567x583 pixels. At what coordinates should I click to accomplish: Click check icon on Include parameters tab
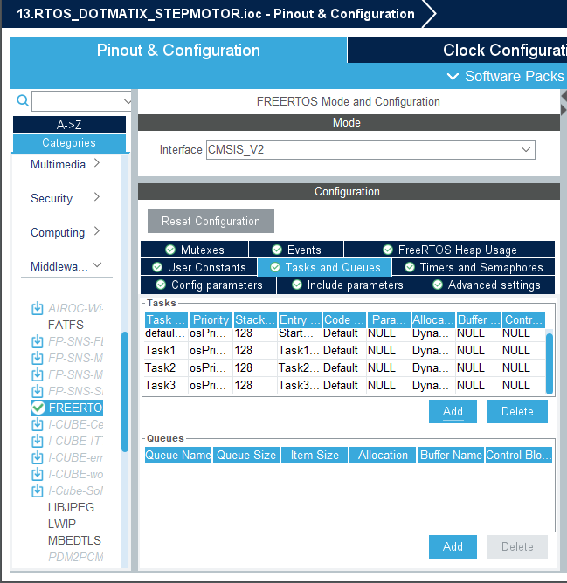pyautogui.click(x=297, y=285)
